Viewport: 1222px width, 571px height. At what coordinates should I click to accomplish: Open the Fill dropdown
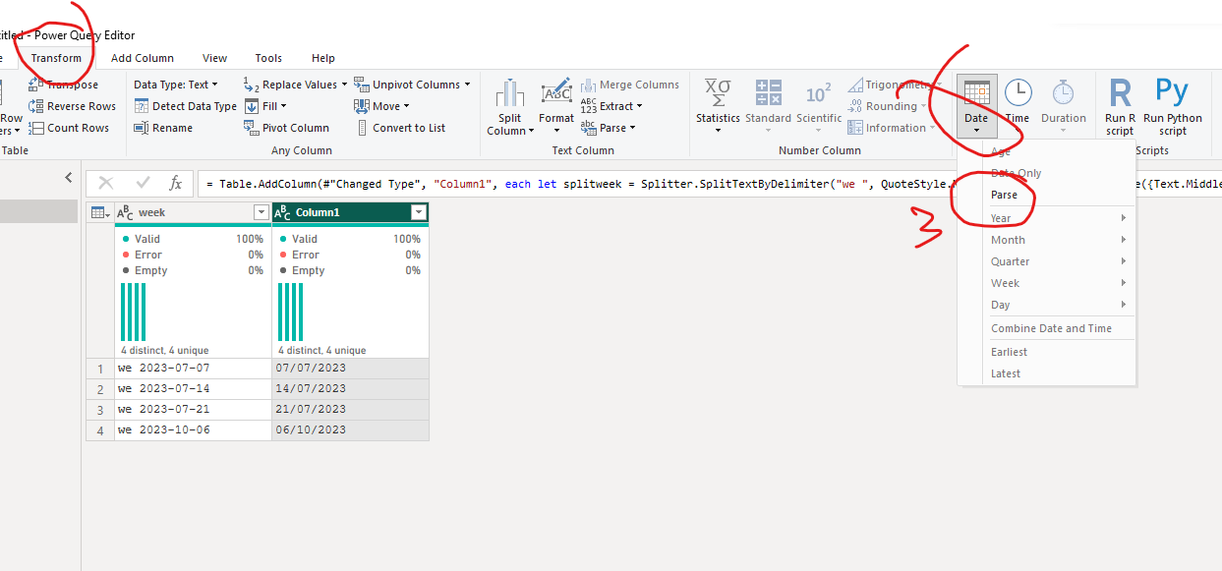point(265,106)
